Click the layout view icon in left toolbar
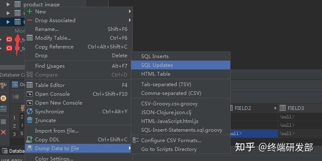The image size is (322, 161). [3, 109]
